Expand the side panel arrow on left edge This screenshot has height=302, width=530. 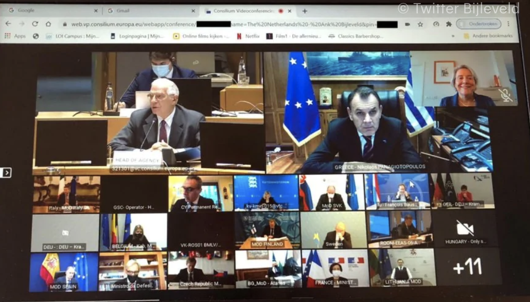[6, 173]
